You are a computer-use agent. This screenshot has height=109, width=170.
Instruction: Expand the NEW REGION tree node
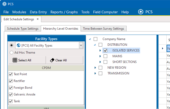(x=95, y=68)
